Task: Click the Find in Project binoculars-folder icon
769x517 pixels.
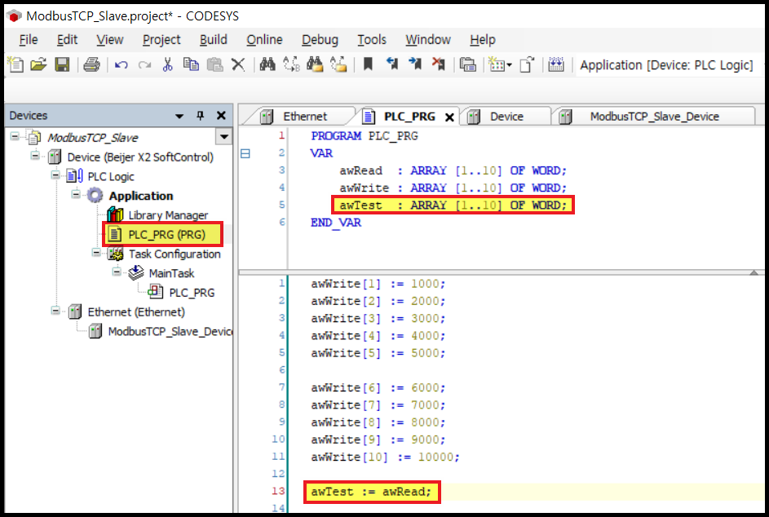Action: pos(315,64)
